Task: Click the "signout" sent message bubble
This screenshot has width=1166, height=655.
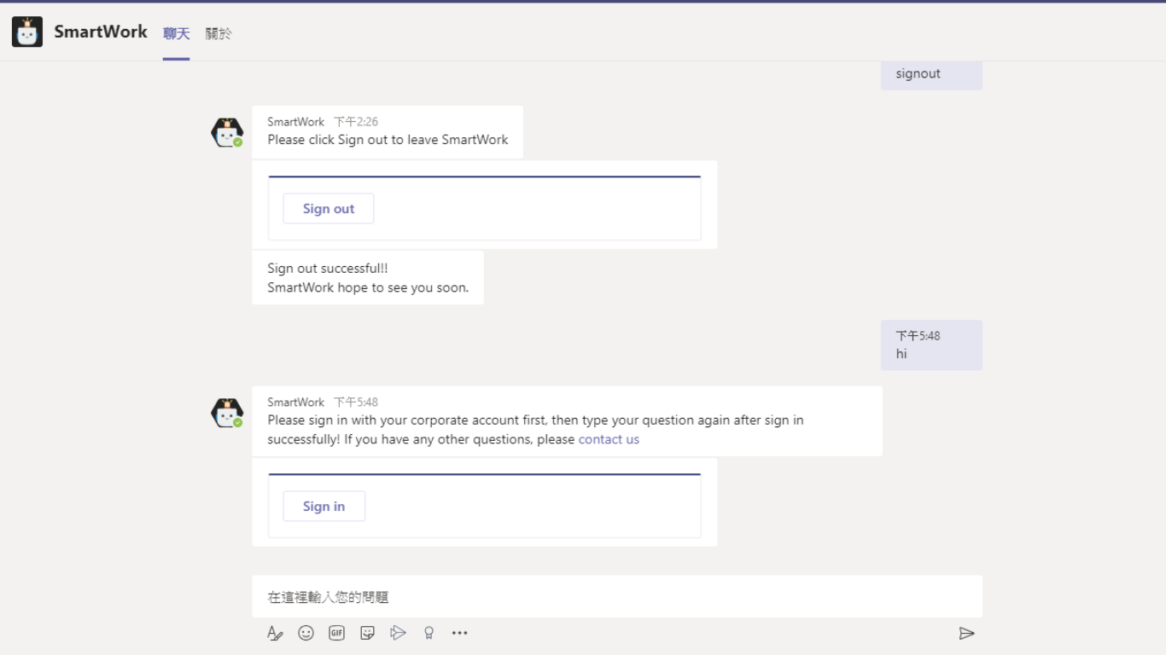Action: coord(930,74)
